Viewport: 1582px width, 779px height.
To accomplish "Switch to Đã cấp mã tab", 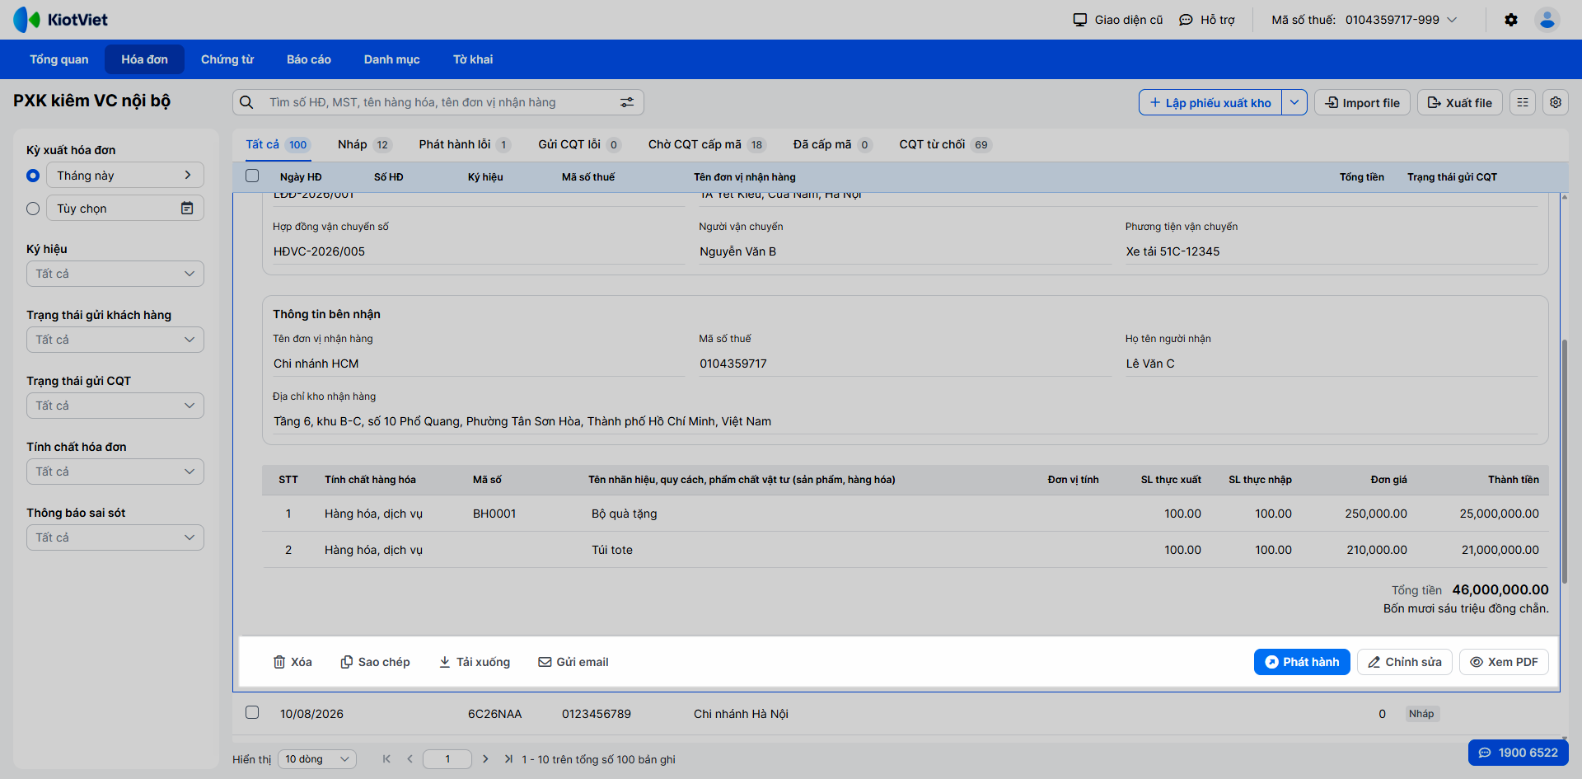I will pyautogui.click(x=832, y=144).
